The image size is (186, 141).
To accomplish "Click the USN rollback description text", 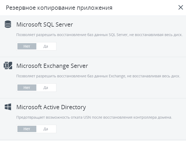I will point(94,117).
